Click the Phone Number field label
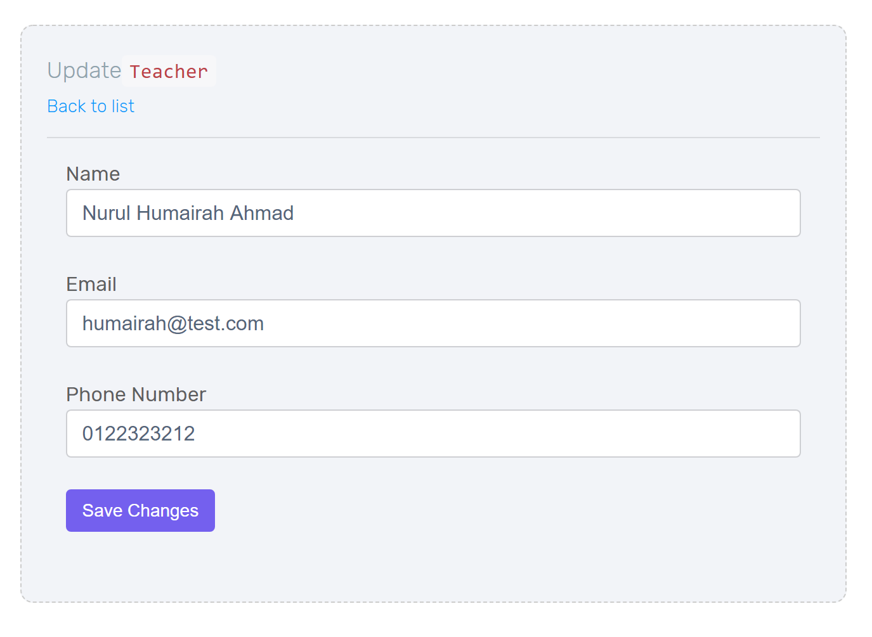The height and width of the screenshot is (637, 872). coord(136,394)
